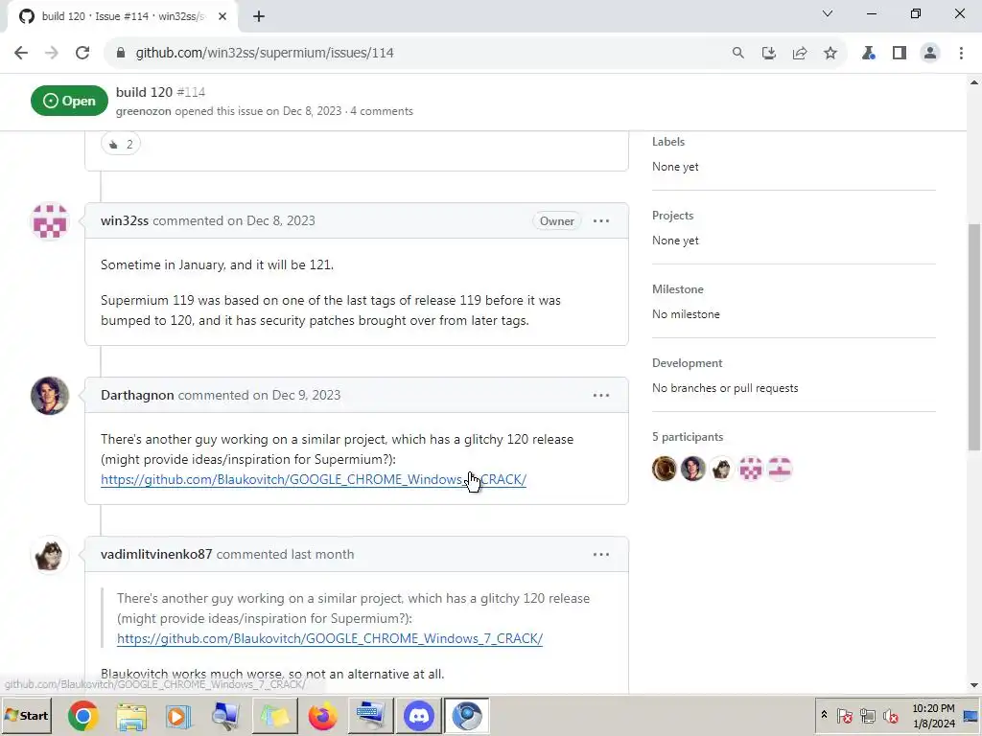Open the Sticky Notes taskbar icon
This screenshot has width=982, height=736.
274,716
